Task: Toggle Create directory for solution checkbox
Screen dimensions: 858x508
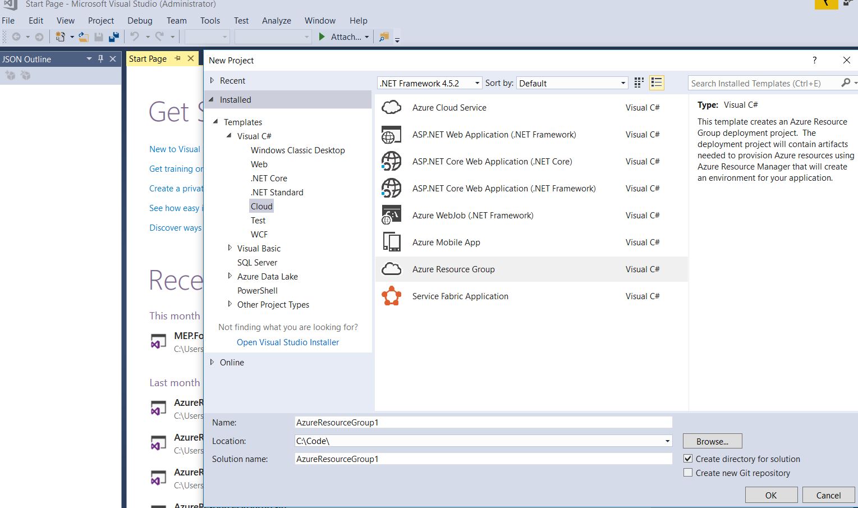Action: [688, 459]
